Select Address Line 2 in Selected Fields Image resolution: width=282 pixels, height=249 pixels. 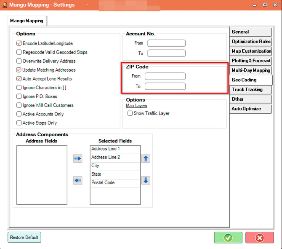coord(115,158)
